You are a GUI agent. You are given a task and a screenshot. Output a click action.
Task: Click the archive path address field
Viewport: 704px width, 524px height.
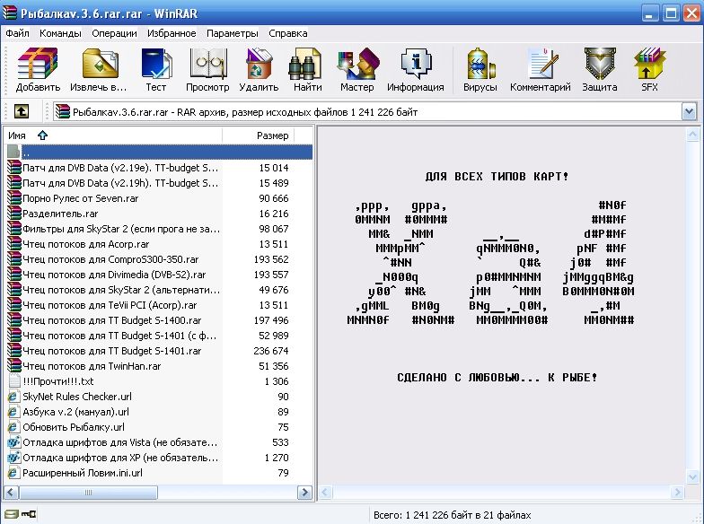[367, 111]
